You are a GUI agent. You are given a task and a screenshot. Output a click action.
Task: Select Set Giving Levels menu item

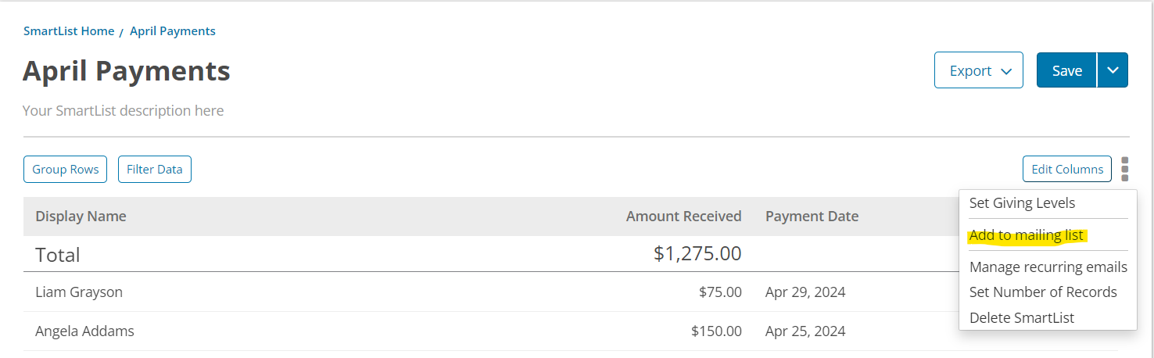(1022, 202)
